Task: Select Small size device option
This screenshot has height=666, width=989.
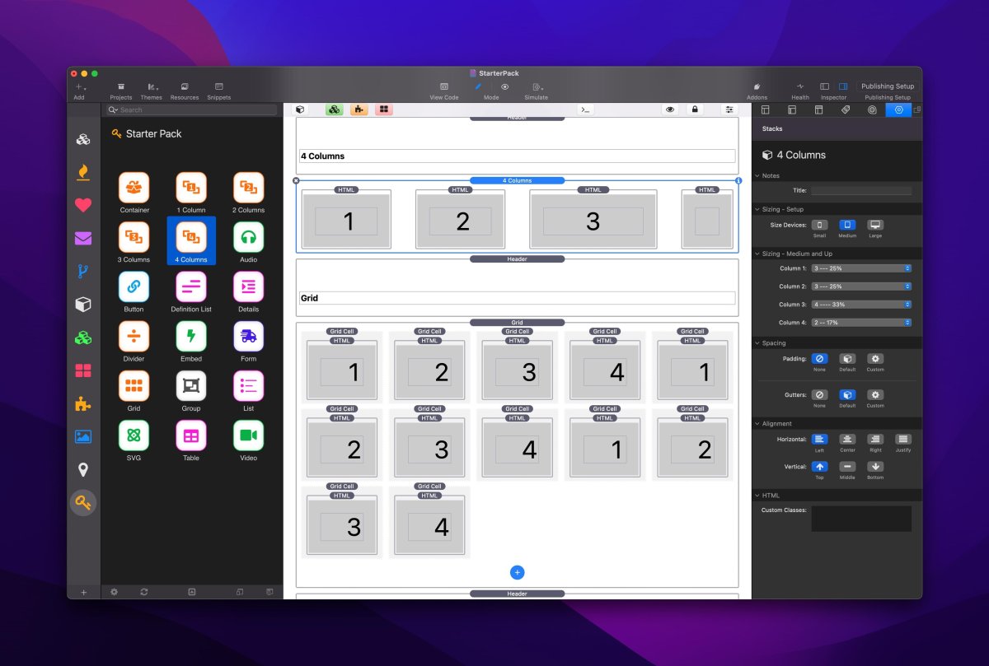Action: pyautogui.click(x=819, y=225)
